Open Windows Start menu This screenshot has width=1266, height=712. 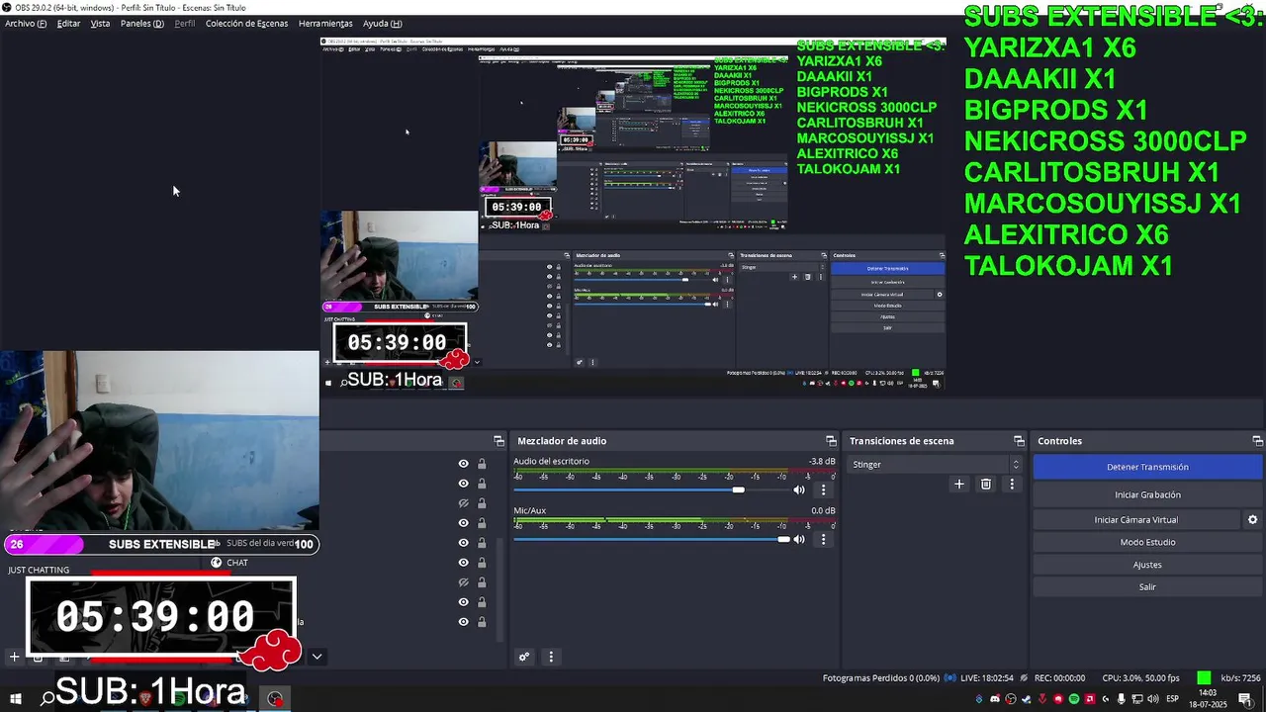[x=15, y=698]
